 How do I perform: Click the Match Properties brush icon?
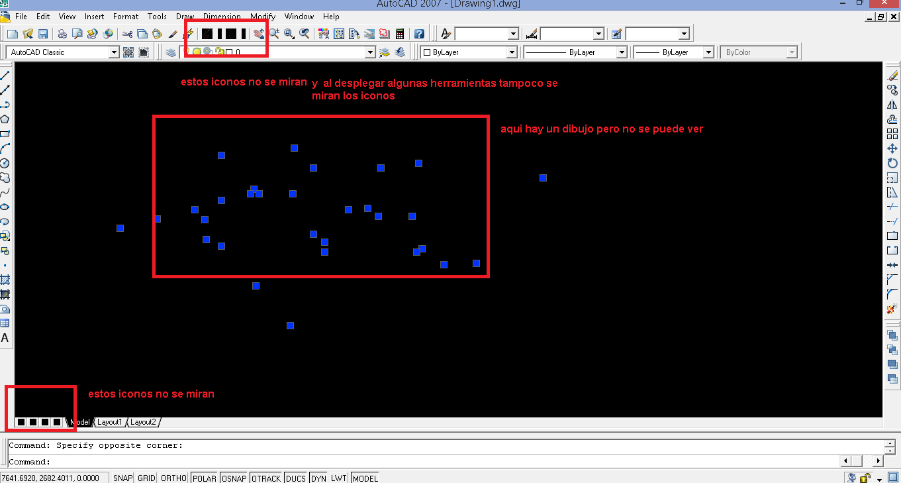[173, 34]
